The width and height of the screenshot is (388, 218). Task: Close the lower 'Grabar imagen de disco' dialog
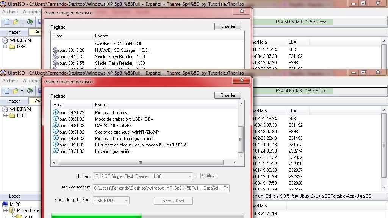tap(242, 80)
